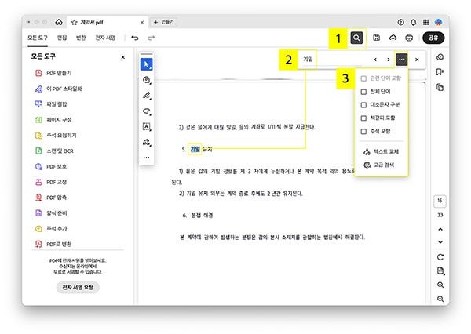Open the 스캔 및 OCR tool
This screenshot has height=334, width=471.
pyautogui.click(x=54, y=151)
